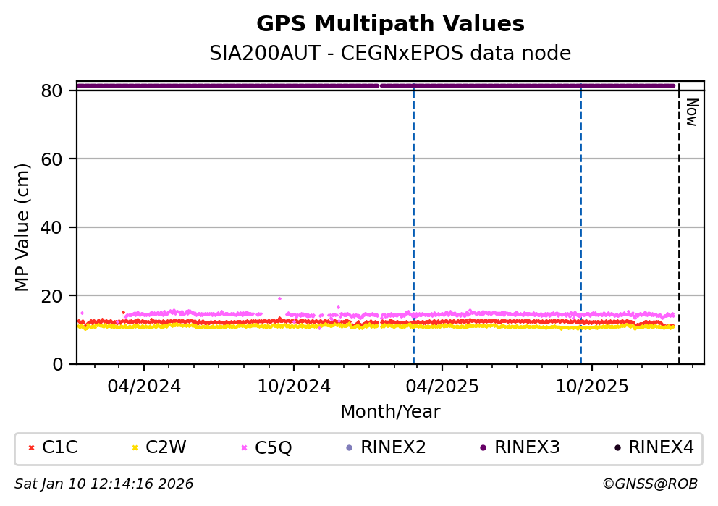Click the 60 y-axis tick label
Image resolution: width=718 pixels, height=506 pixels.
tap(59, 159)
